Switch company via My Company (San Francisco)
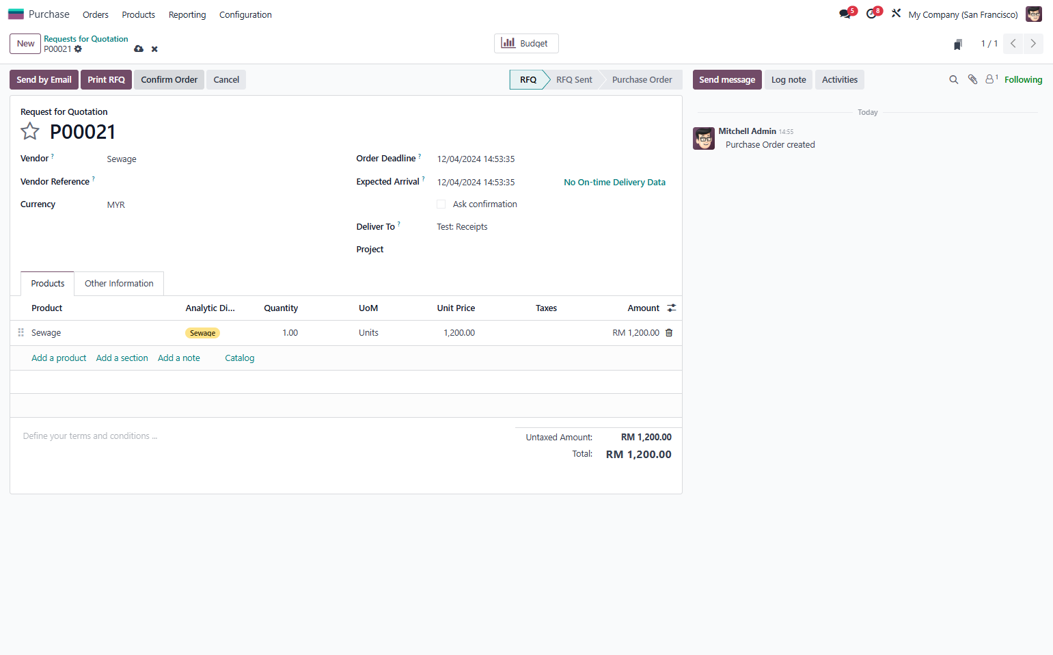 click(x=963, y=14)
